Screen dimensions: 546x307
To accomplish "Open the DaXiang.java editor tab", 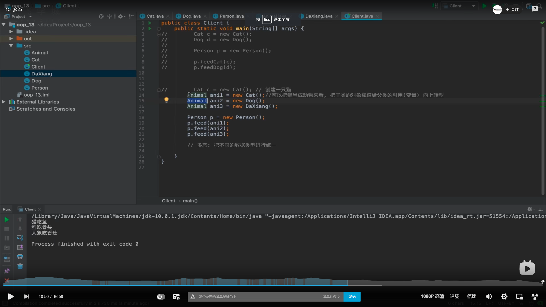I will coord(318,16).
